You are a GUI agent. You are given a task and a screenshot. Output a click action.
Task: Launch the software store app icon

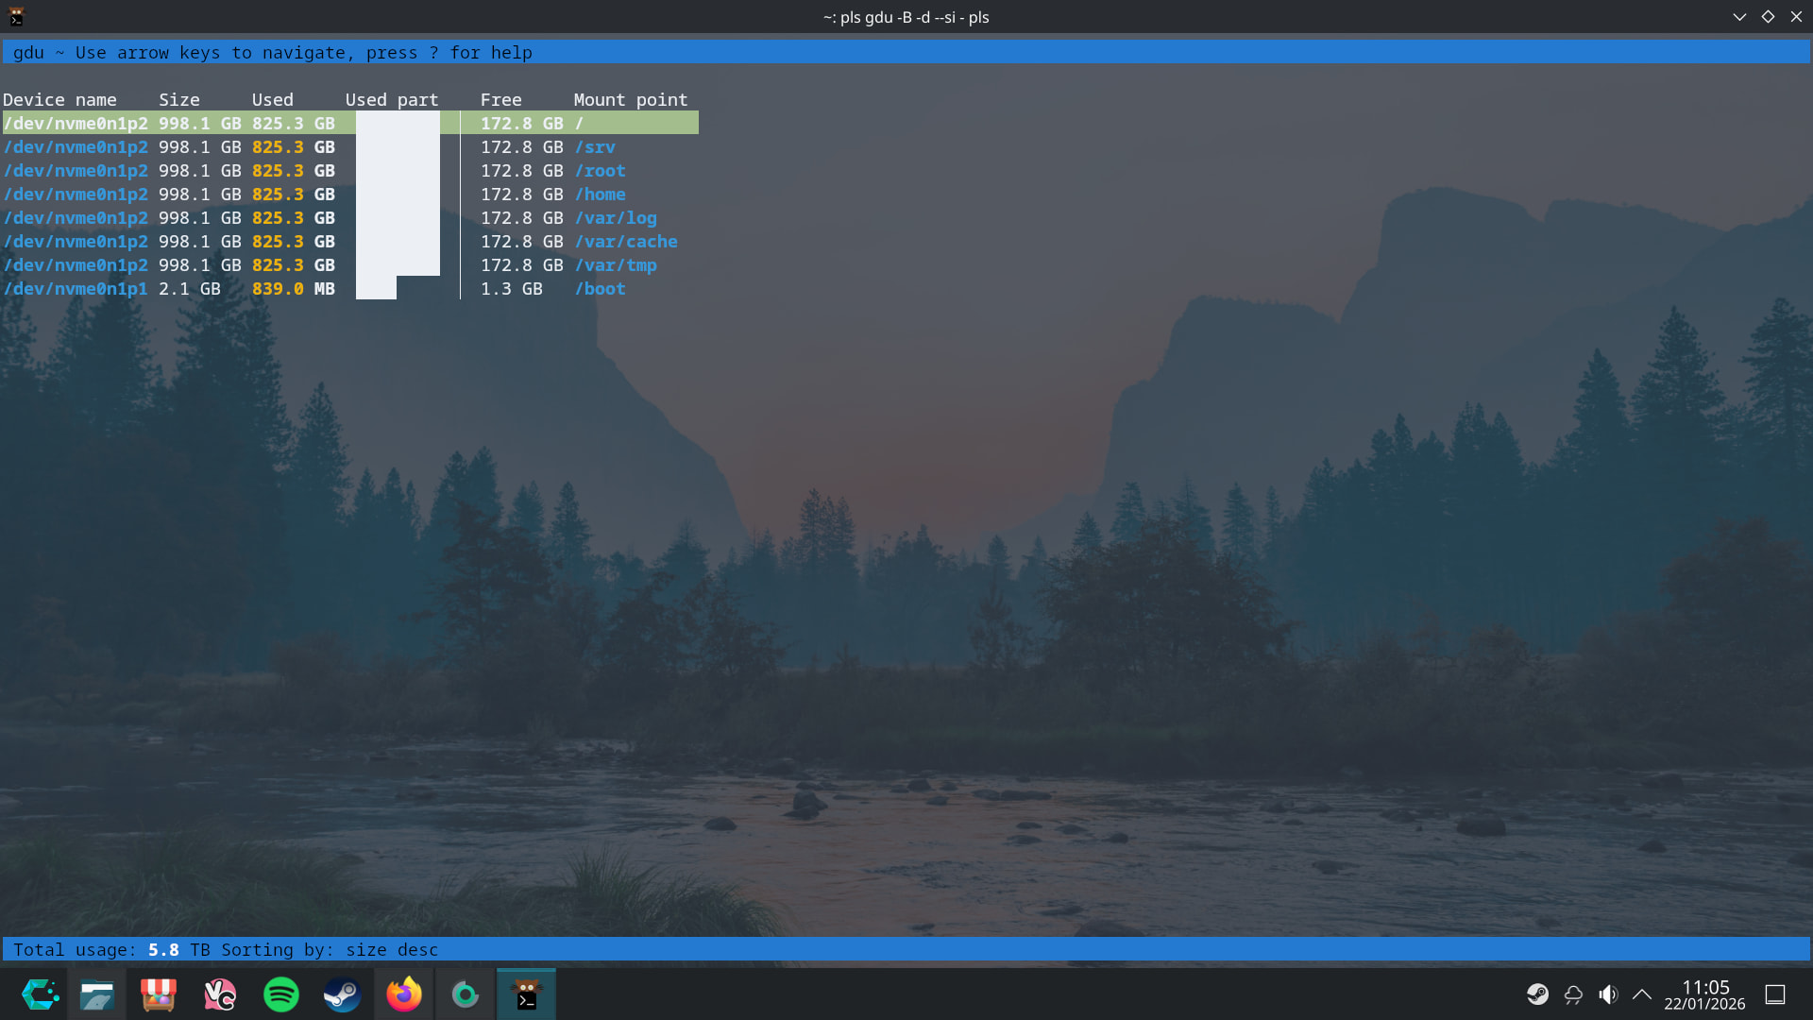(x=159, y=994)
